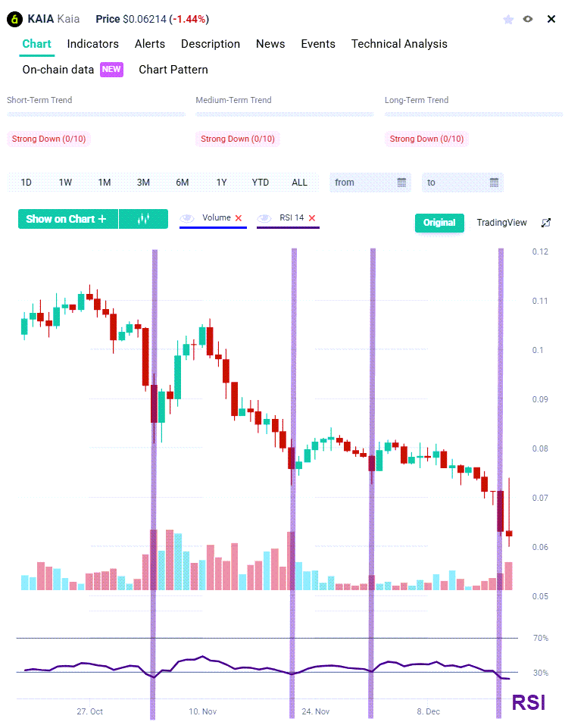Click Show on Chart button
The image size is (565, 725).
coord(67,218)
